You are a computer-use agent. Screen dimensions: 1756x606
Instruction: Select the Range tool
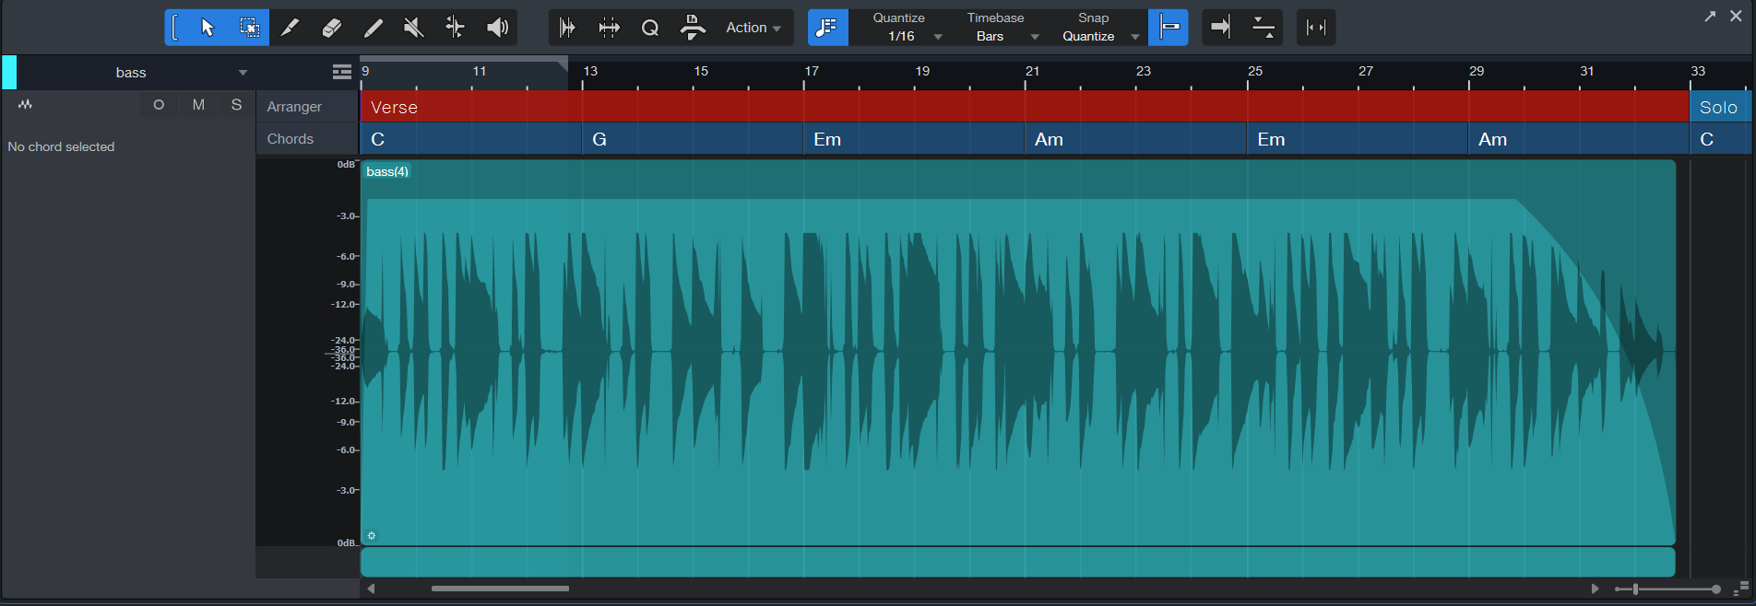pos(249,28)
